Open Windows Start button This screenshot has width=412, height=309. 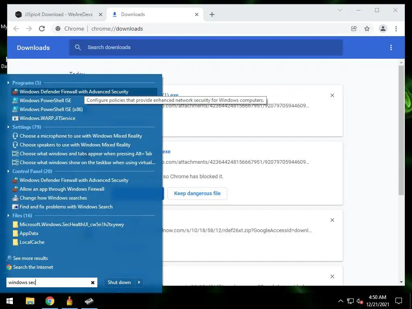pos(10,301)
